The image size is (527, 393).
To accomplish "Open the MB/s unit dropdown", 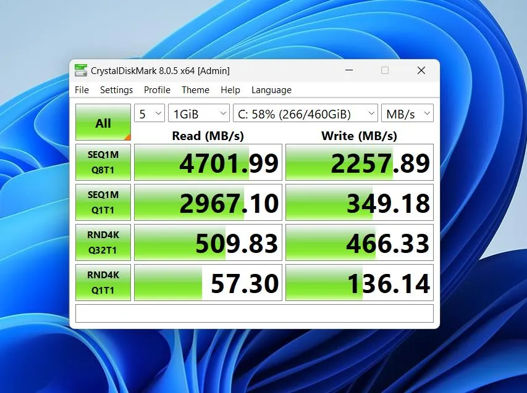I will coord(407,113).
